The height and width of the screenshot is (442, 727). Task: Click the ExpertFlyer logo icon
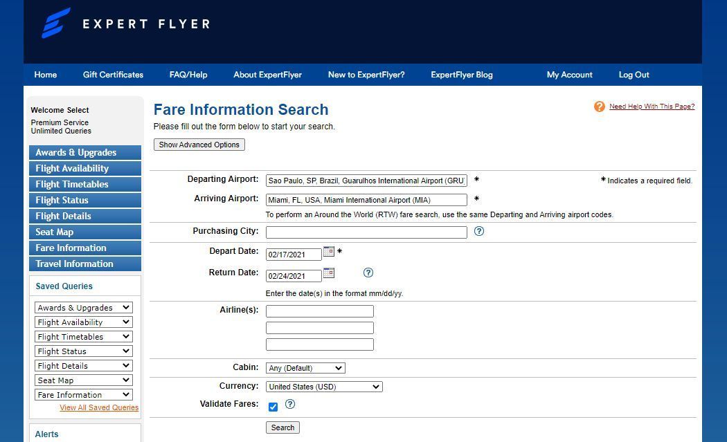pos(55,23)
